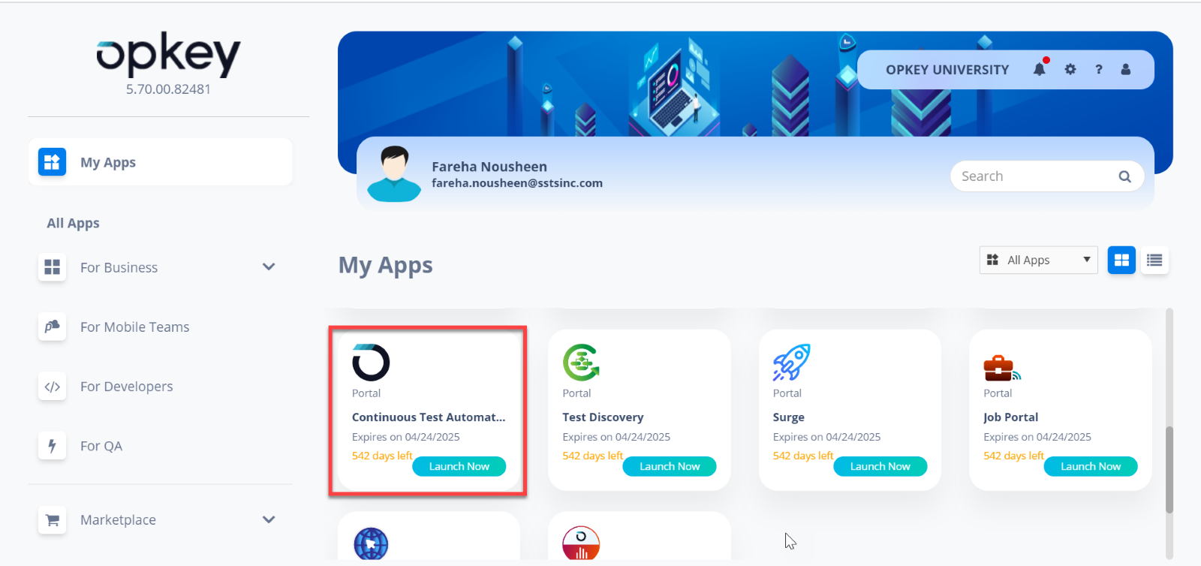Click the For Mobile Teams icon
This screenshot has height=566, width=1201.
point(52,327)
